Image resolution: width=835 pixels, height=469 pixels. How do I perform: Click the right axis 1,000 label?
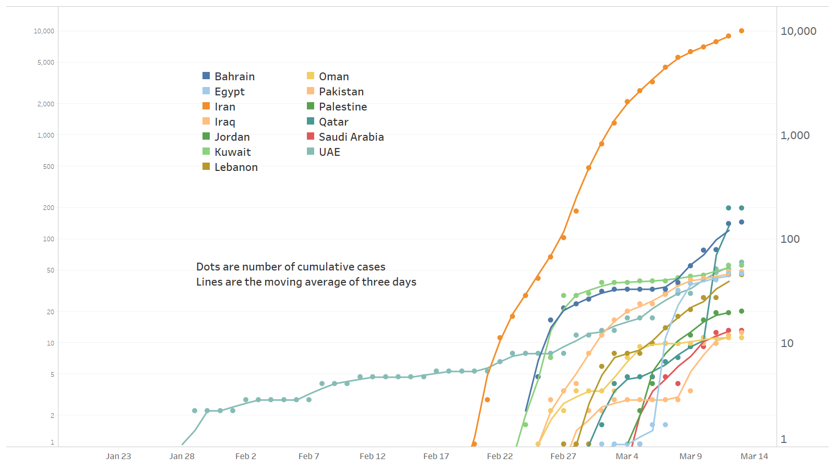coord(795,135)
